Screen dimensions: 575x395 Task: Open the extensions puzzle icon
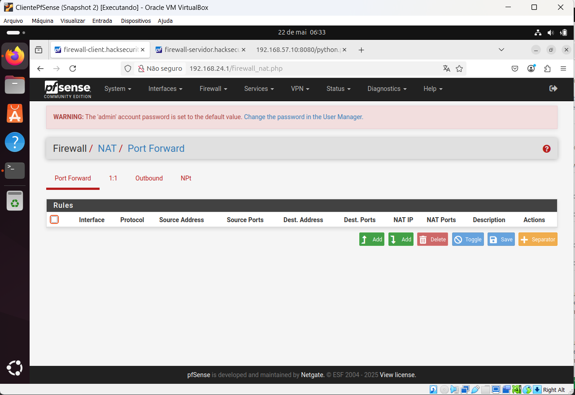point(547,69)
